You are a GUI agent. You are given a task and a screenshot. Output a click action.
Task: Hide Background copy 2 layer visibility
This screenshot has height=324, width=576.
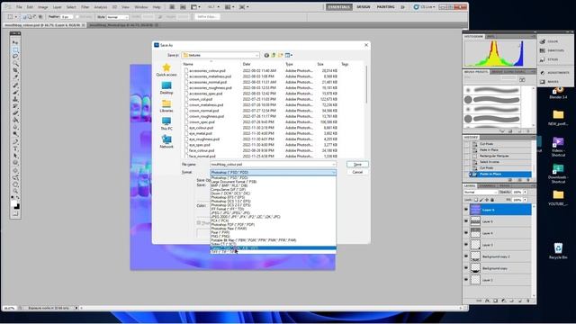point(466,256)
